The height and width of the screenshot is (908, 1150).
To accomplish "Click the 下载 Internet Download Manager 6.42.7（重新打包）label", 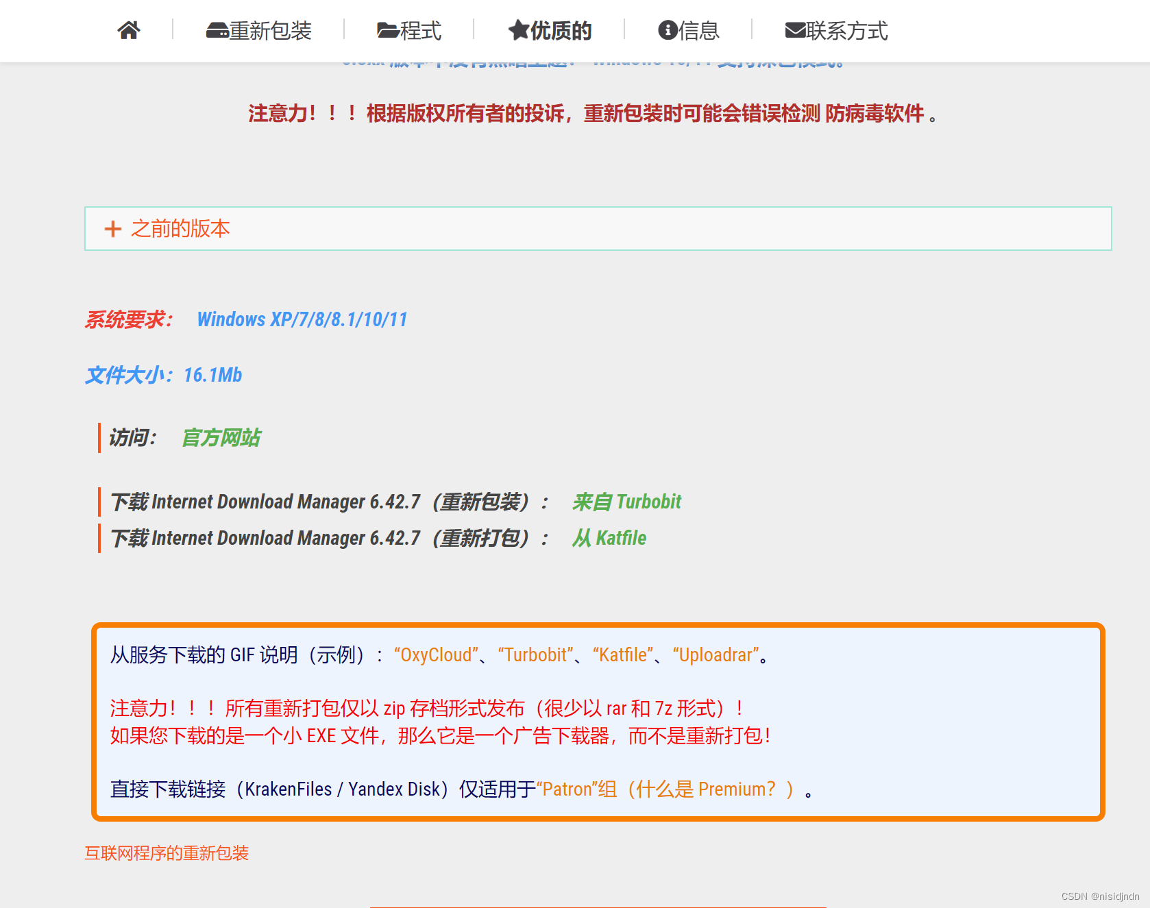I will pyautogui.click(x=330, y=538).
